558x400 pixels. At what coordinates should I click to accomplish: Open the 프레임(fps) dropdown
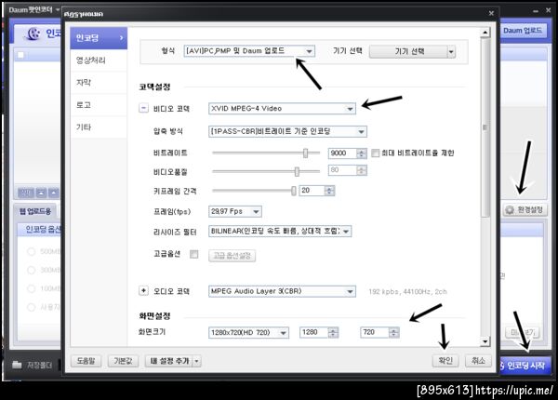point(235,211)
